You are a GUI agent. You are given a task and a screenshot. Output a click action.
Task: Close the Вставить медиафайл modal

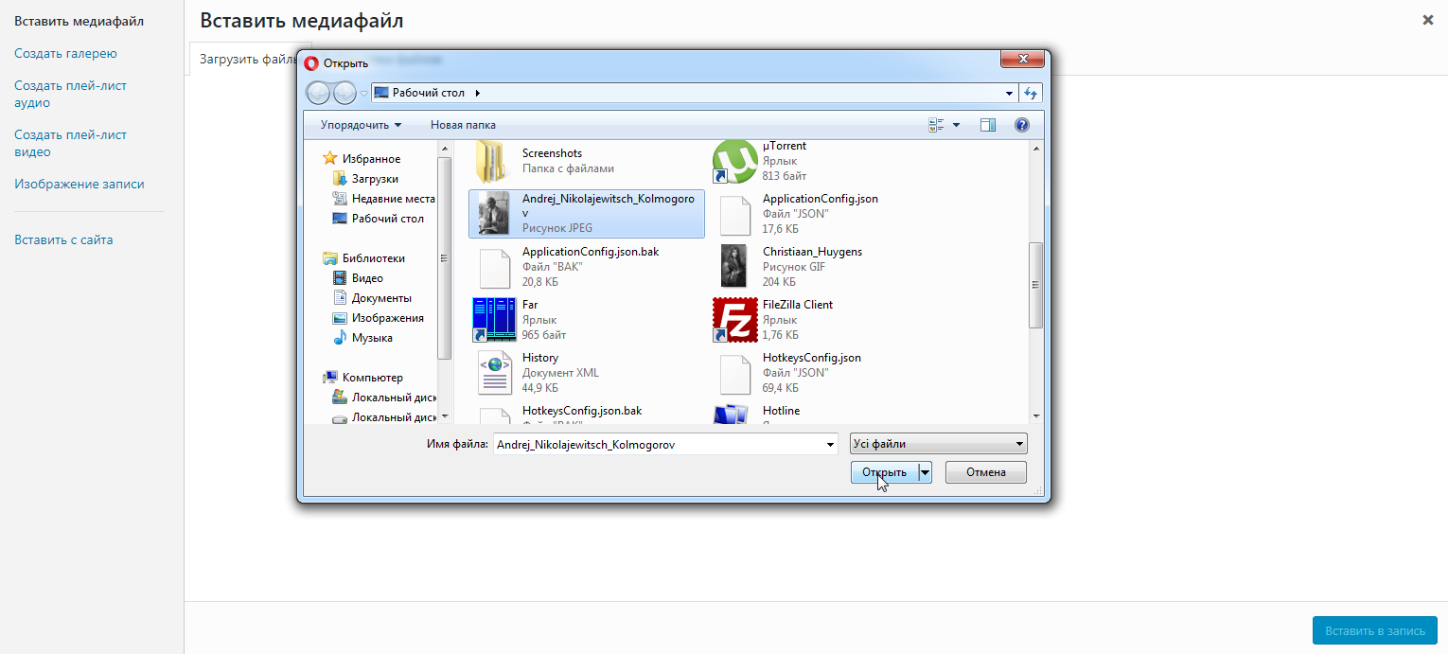coord(1428,20)
